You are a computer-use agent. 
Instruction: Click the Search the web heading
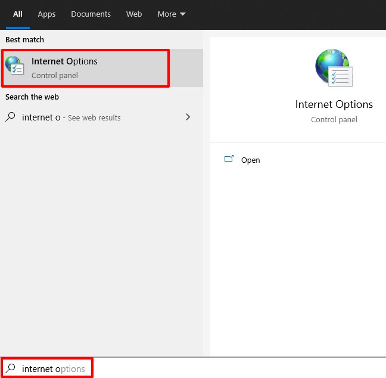click(x=32, y=97)
